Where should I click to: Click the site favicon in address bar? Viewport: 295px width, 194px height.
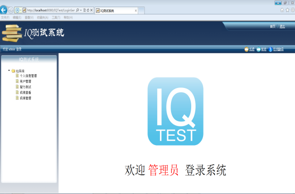pyautogui.click(x=24, y=10)
